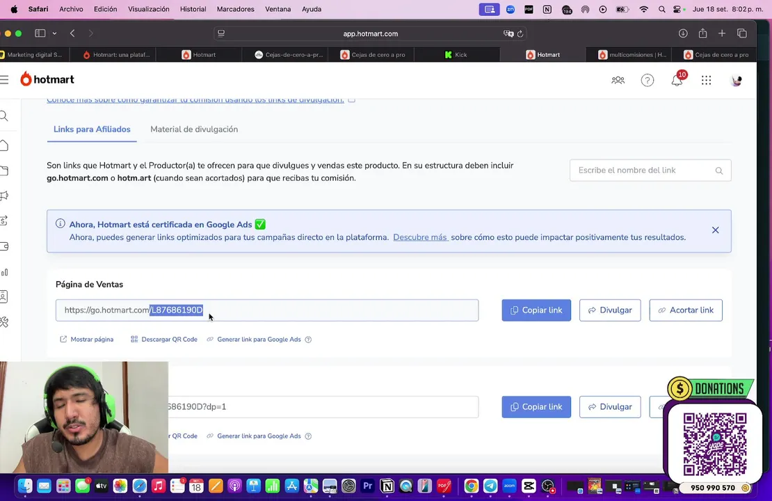Open Google Chrome in the Dock
The image size is (772, 501).
coord(471,486)
